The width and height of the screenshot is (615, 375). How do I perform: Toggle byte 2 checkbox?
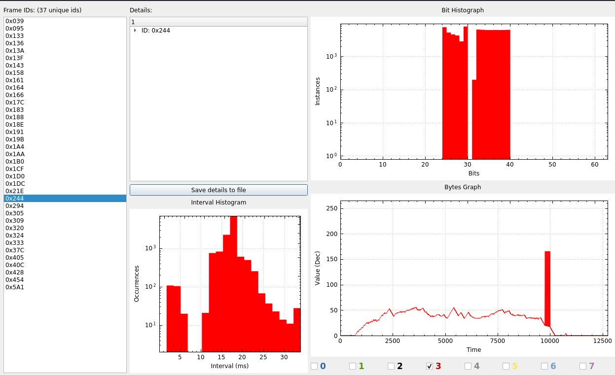pos(391,366)
